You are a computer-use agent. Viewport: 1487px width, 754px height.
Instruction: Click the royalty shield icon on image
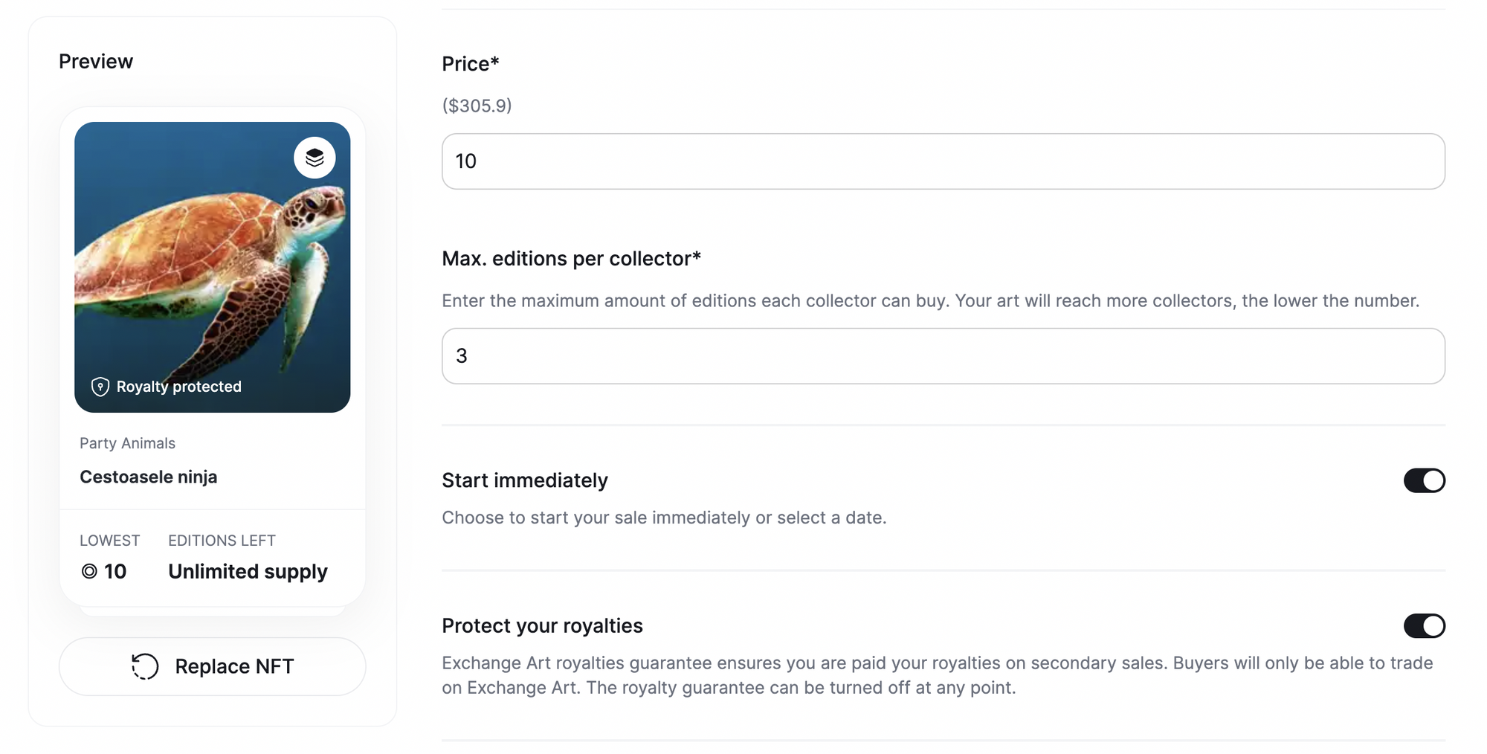pyautogui.click(x=100, y=387)
